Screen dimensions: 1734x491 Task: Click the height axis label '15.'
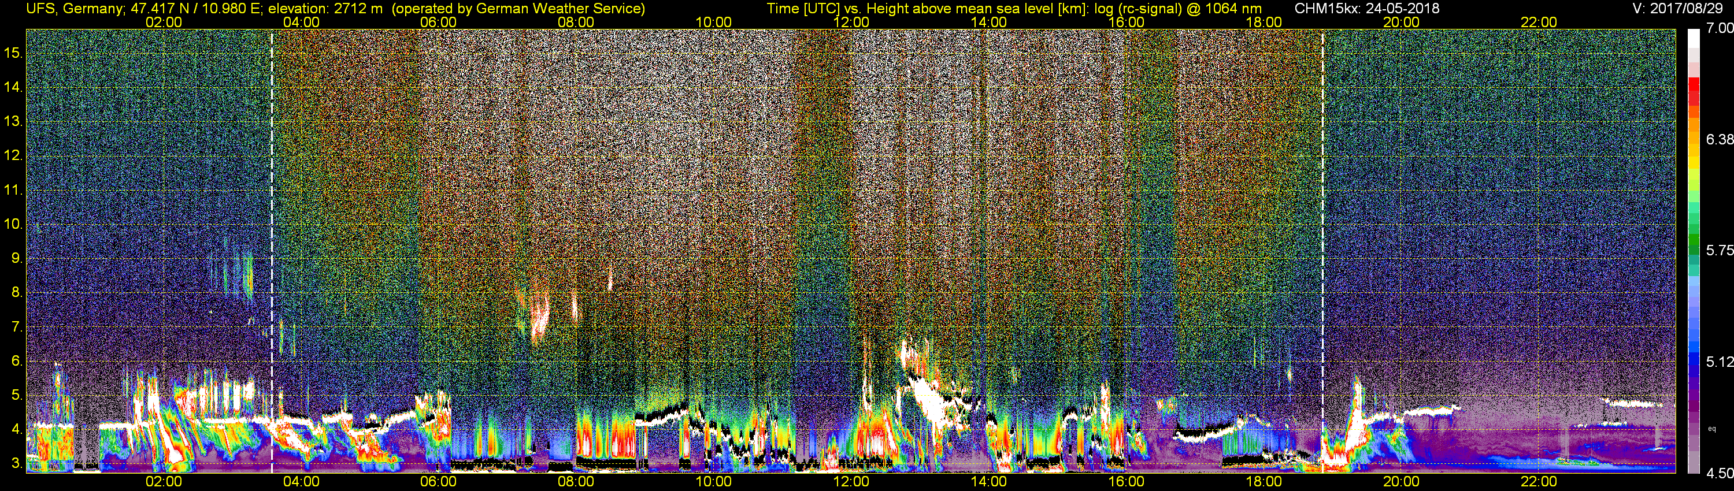click(13, 53)
